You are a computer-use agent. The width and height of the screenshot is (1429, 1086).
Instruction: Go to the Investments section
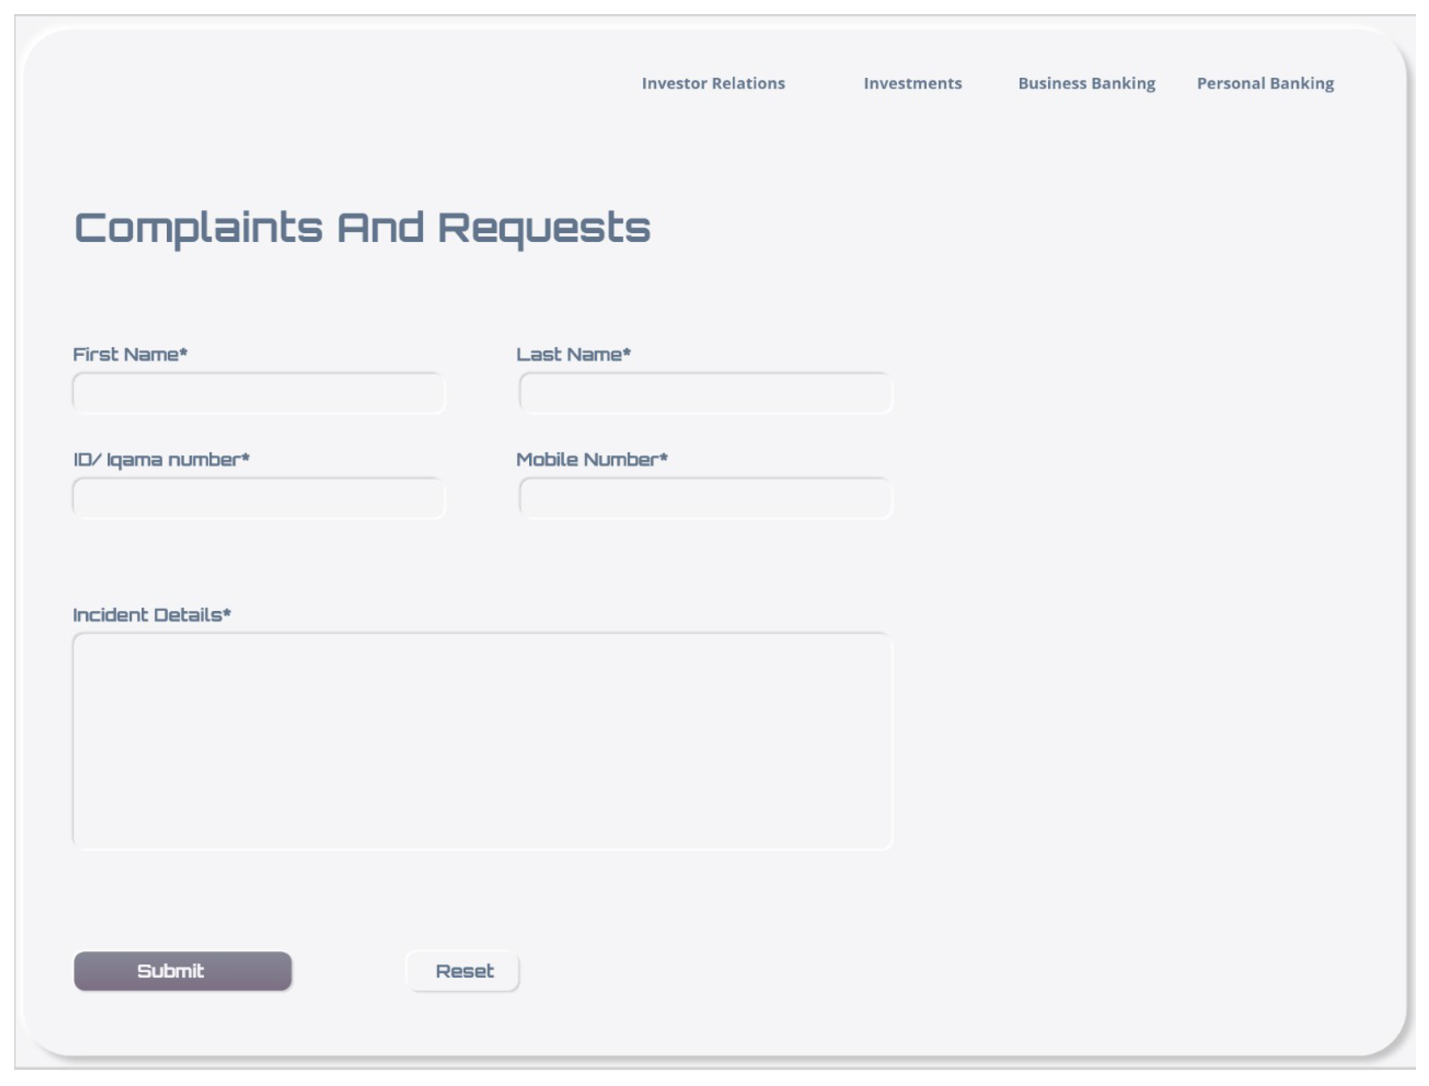912,84
